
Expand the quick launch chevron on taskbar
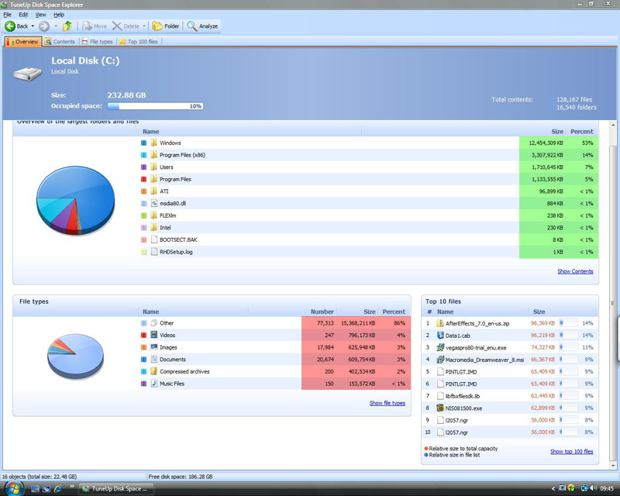click(x=71, y=486)
